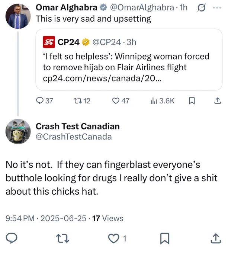
Task: Retweet Crash Test Canadian's reply
Action: (62, 238)
